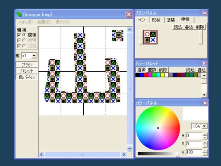This screenshot has height=166, width=221.
Task: Pick the olive palette swatch
Action: 196,75
